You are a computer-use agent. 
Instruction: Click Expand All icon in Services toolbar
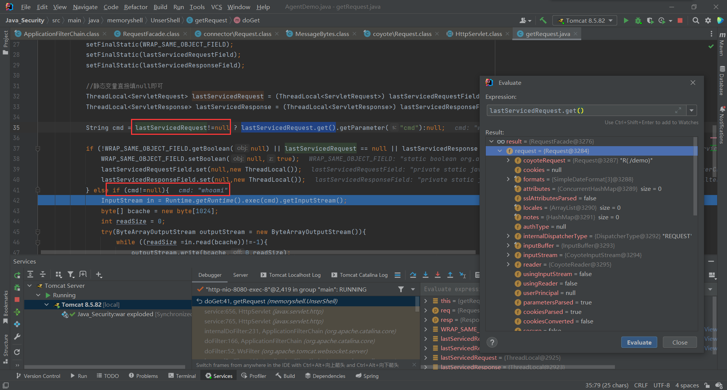30,275
